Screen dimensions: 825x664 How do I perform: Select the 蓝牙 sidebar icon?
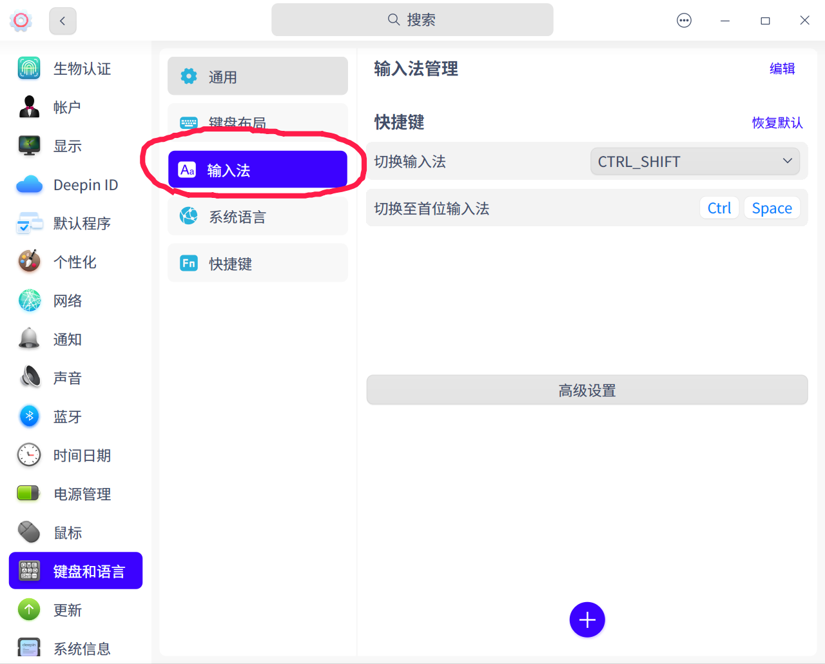[29, 416]
